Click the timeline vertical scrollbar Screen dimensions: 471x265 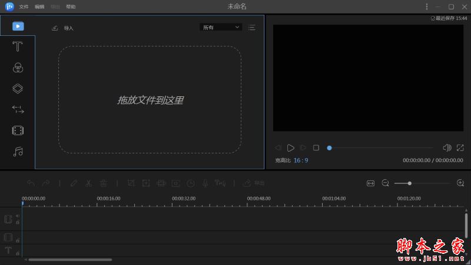466,225
